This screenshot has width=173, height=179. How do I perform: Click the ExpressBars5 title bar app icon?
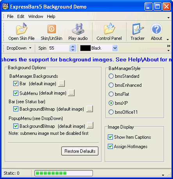tap(5, 6)
